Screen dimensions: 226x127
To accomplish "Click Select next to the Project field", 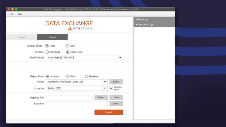I will (x=116, y=82).
